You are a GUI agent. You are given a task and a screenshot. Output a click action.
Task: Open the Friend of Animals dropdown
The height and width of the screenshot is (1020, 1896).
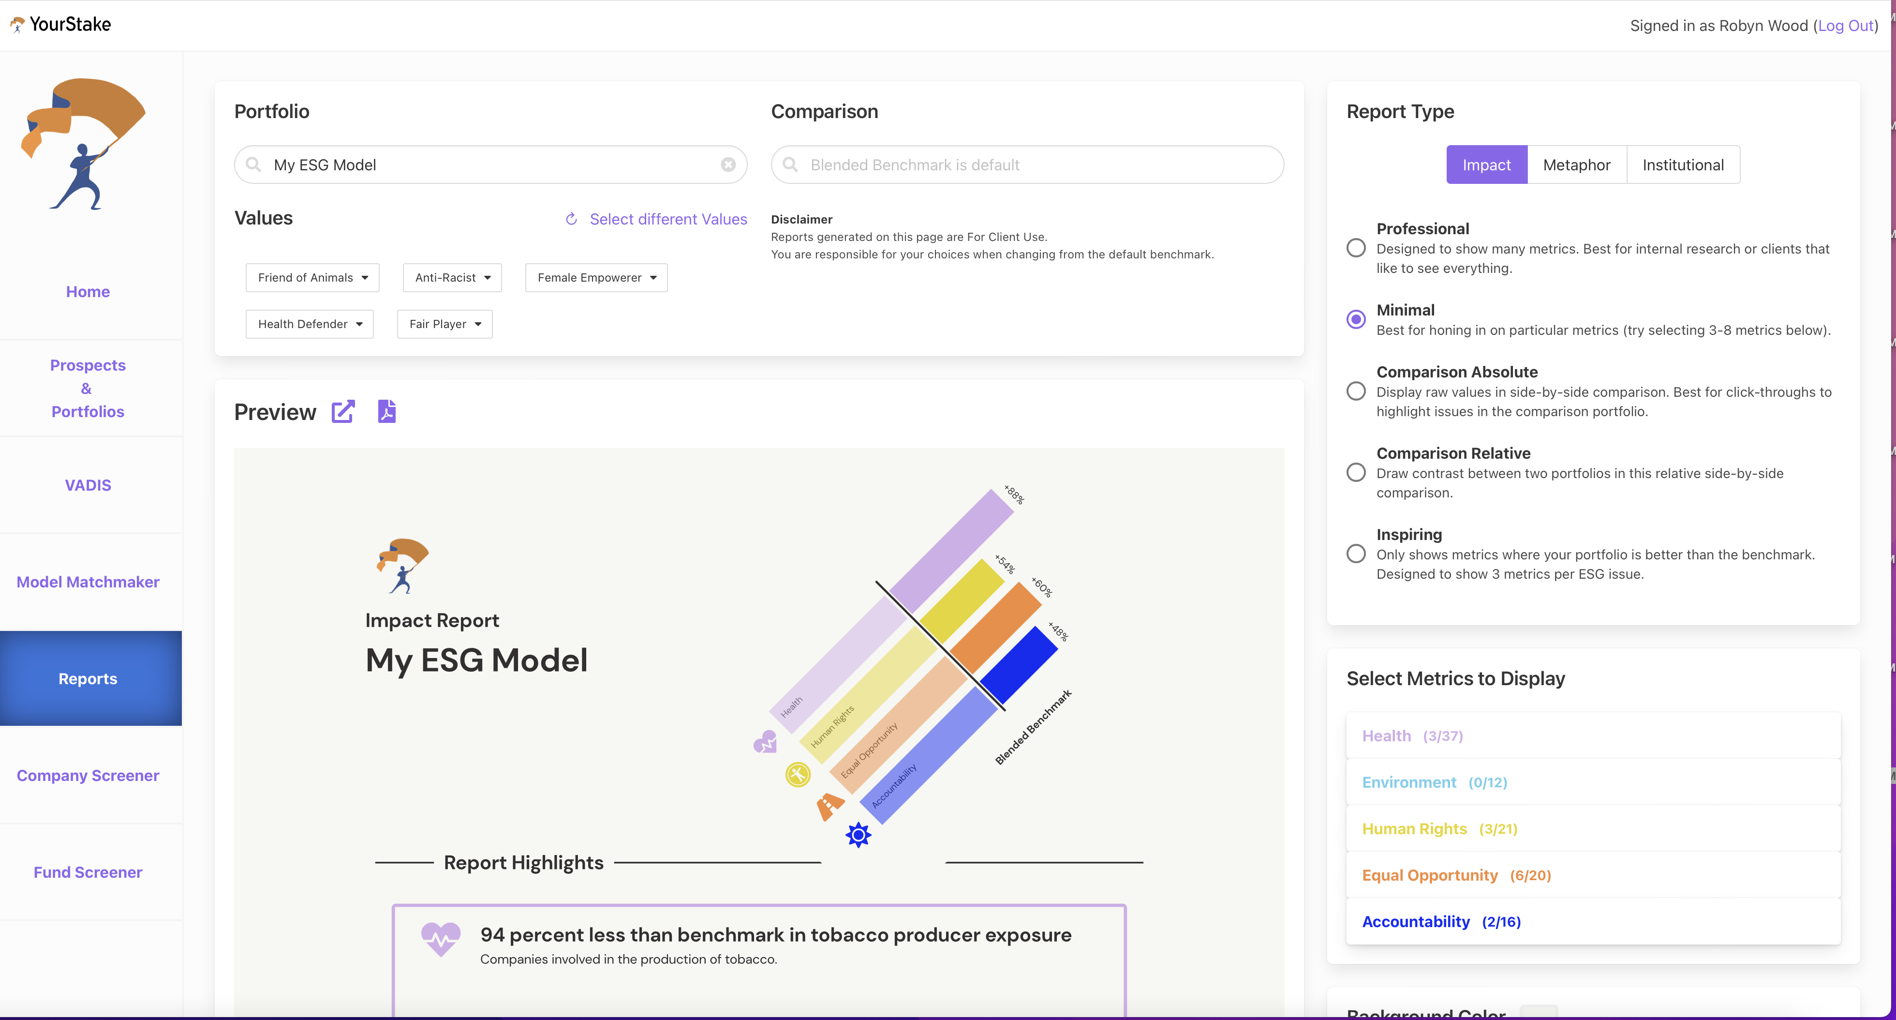pos(312,278)
